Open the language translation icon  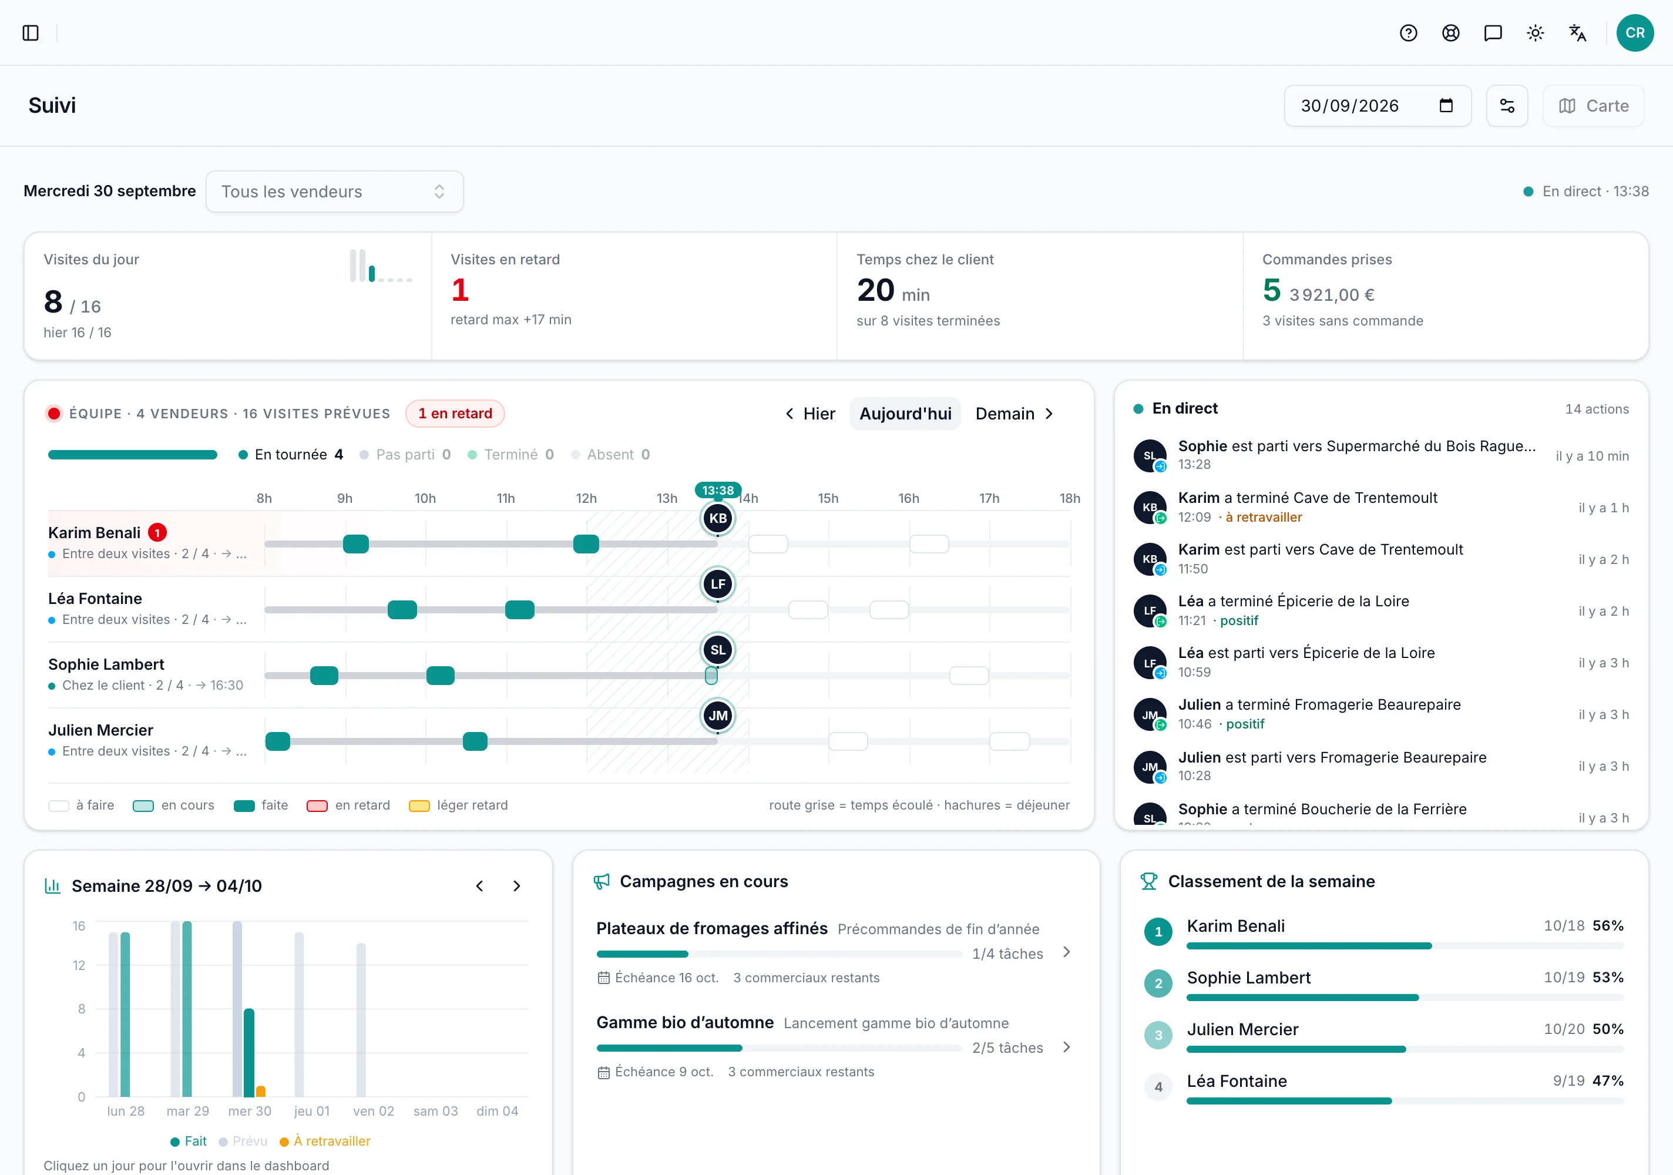point(1577,33)
